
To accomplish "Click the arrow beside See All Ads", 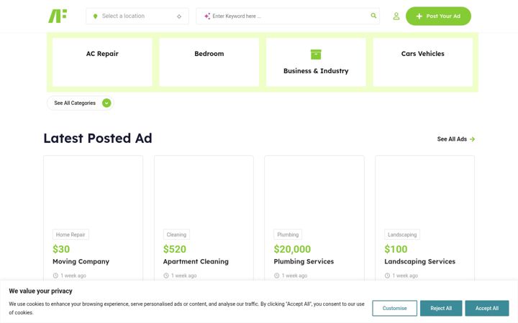I will [473, 139].
